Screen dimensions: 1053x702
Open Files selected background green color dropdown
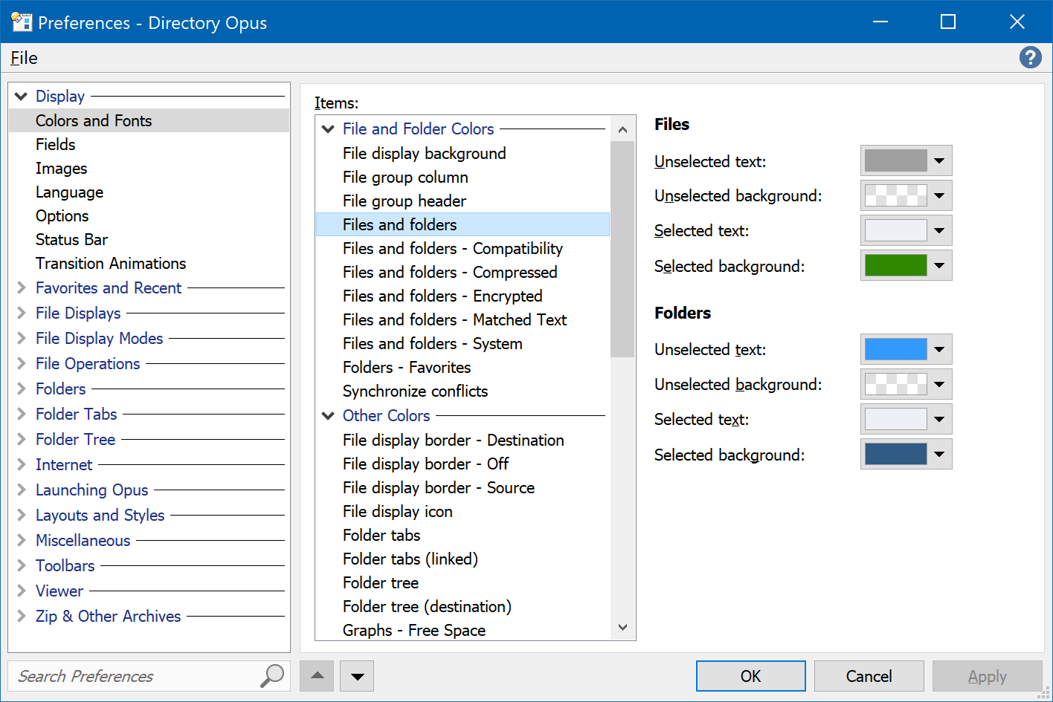coord(906,265)
